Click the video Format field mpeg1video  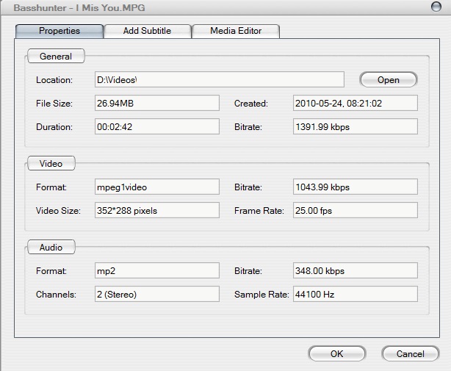point(157,187)
